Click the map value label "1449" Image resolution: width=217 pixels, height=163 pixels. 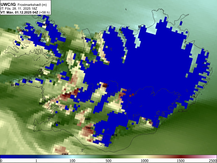(x=89, y=128)
